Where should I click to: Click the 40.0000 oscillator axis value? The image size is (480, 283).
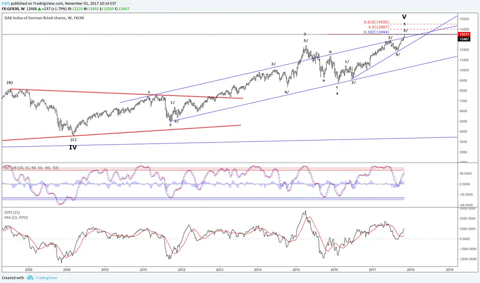point(466,173)
